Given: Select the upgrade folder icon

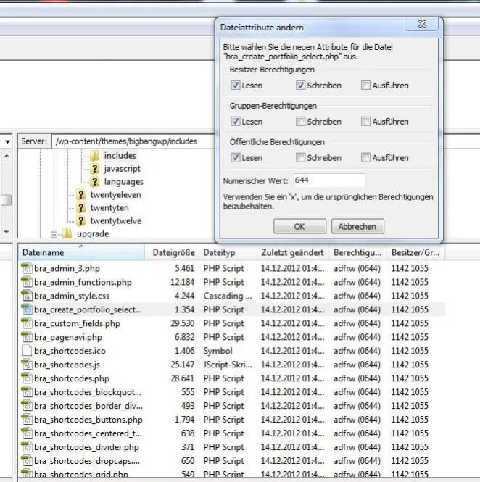Looking at the screenshot, I should (x=67, y=233).
